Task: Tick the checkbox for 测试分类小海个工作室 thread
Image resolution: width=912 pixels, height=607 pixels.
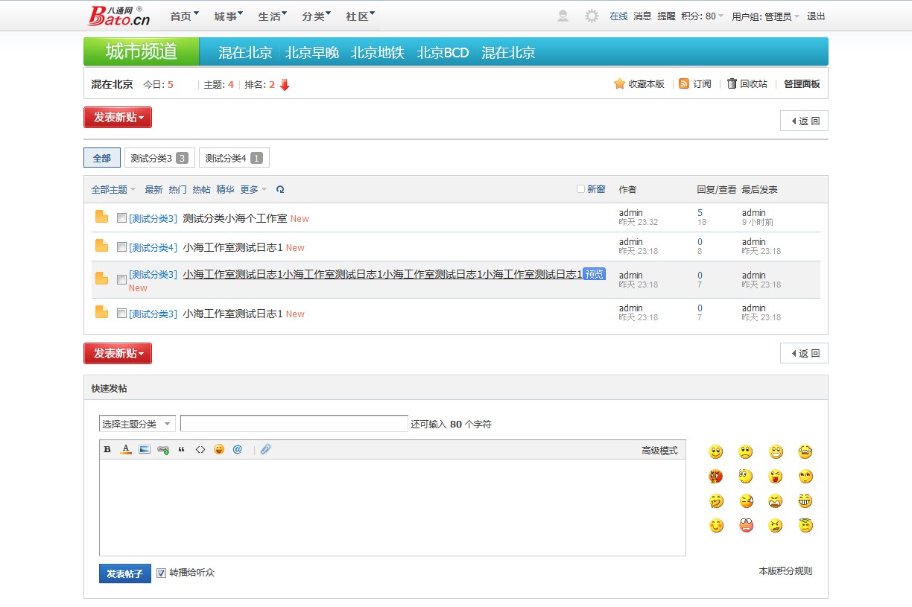Action: point(122,218)
